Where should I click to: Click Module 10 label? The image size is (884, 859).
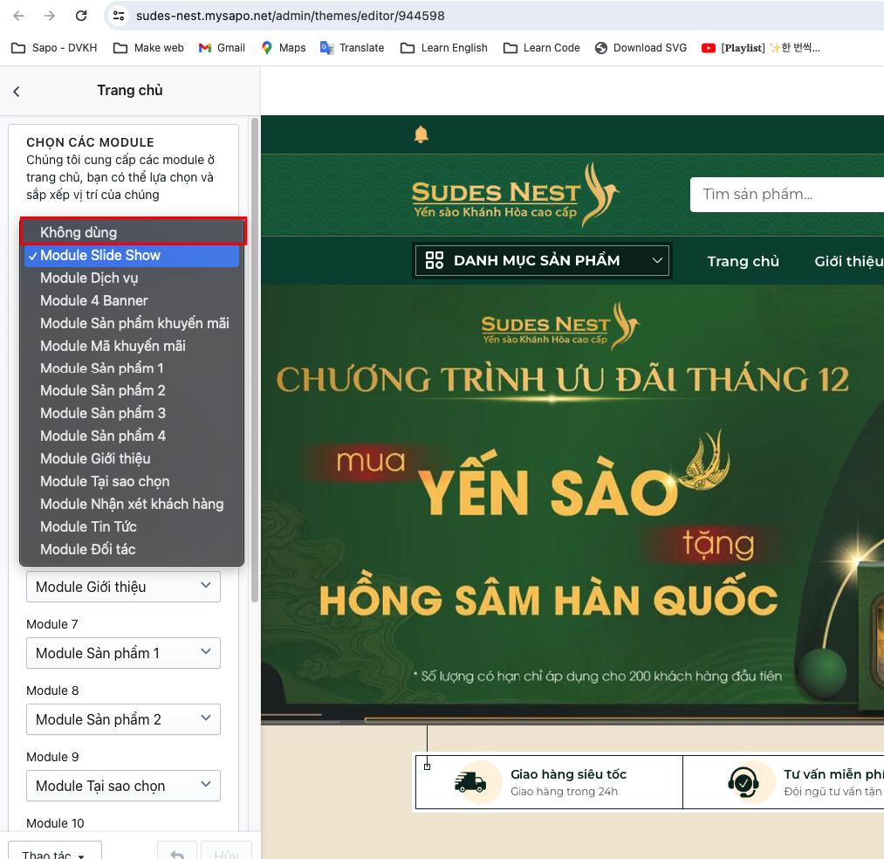[x=55, y=823]
